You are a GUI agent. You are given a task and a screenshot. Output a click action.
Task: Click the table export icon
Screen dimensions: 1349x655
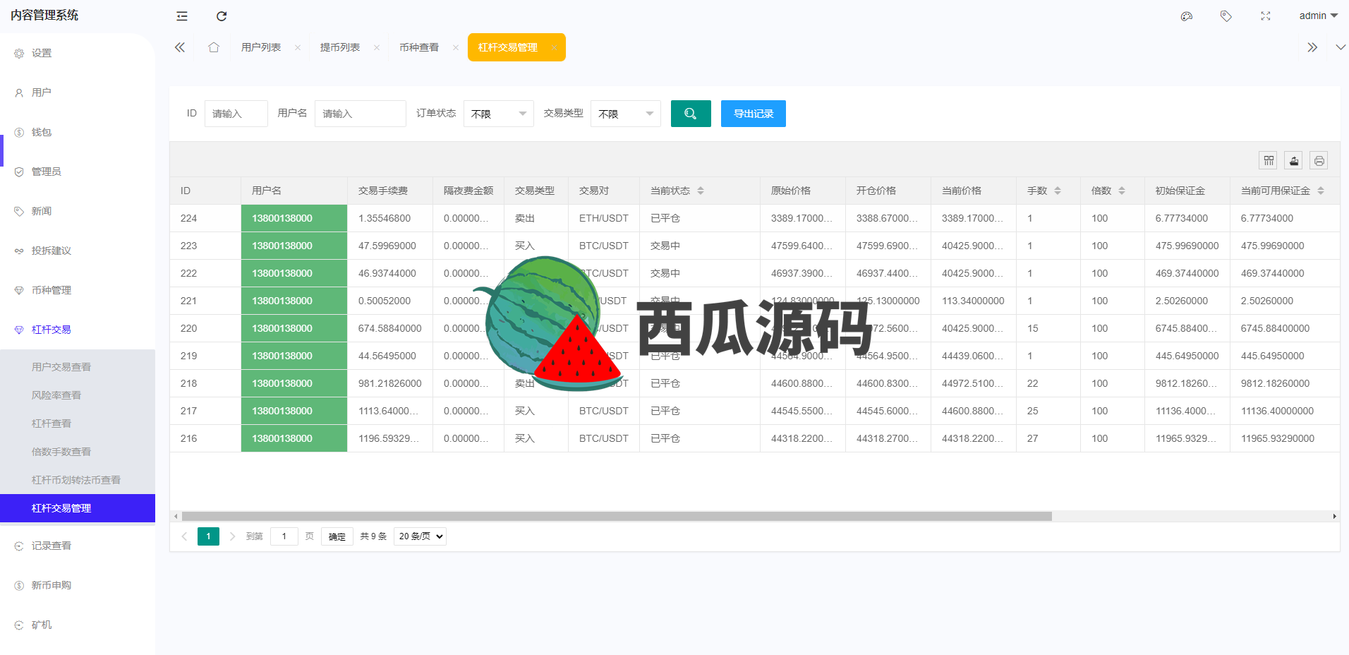[1294, 160]
